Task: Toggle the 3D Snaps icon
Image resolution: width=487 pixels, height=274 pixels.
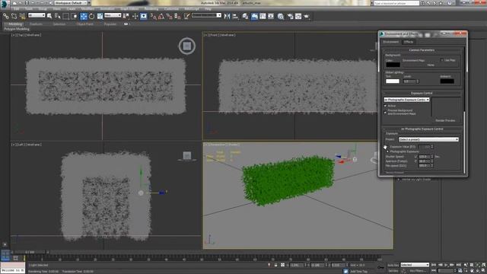Action: pyautogui.click(x=154, y=16)
